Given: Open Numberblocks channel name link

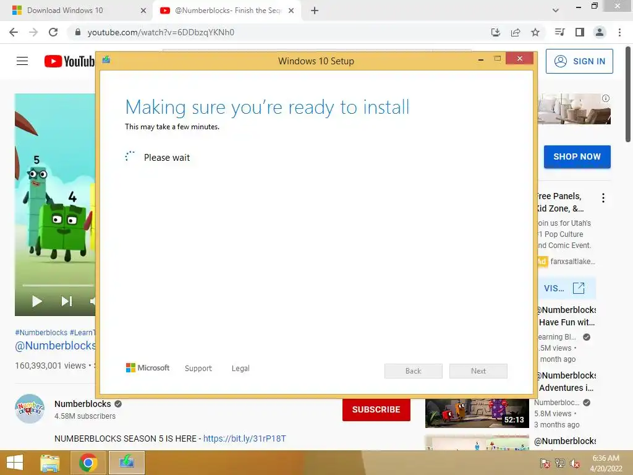Looking at the screenshot, I should click(x=83, y=404).
